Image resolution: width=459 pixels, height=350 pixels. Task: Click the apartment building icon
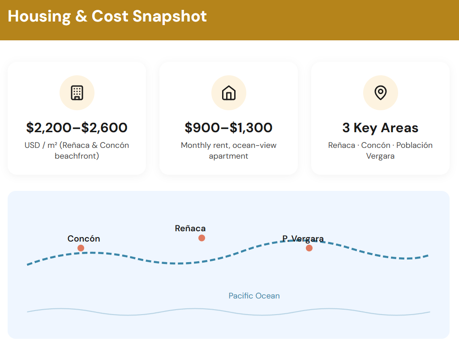coord(77,93)
